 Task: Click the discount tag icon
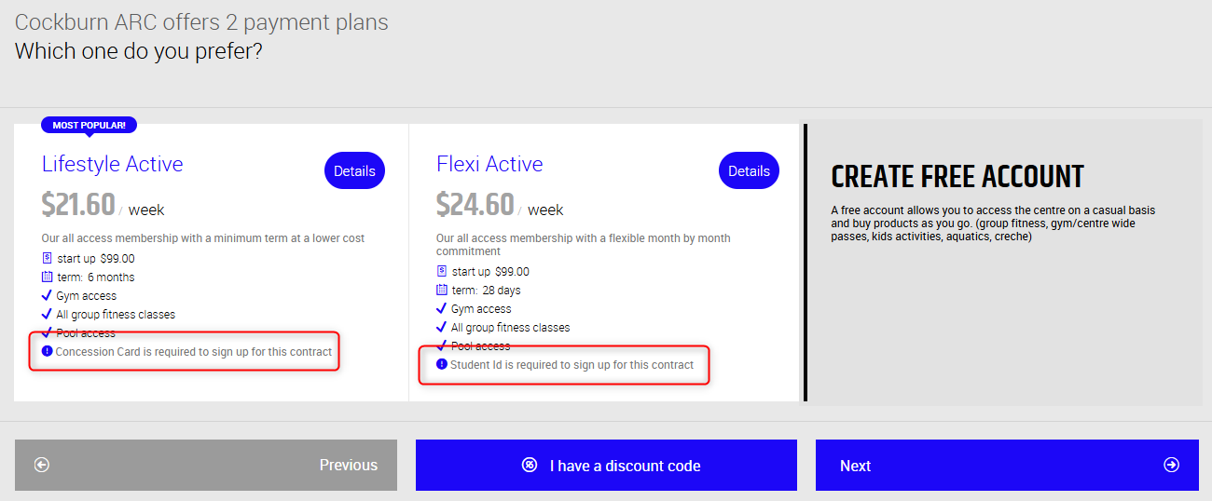(530, 465)
